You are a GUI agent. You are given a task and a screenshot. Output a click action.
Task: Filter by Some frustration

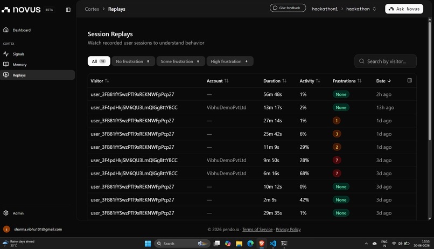(x=180, y=61)
